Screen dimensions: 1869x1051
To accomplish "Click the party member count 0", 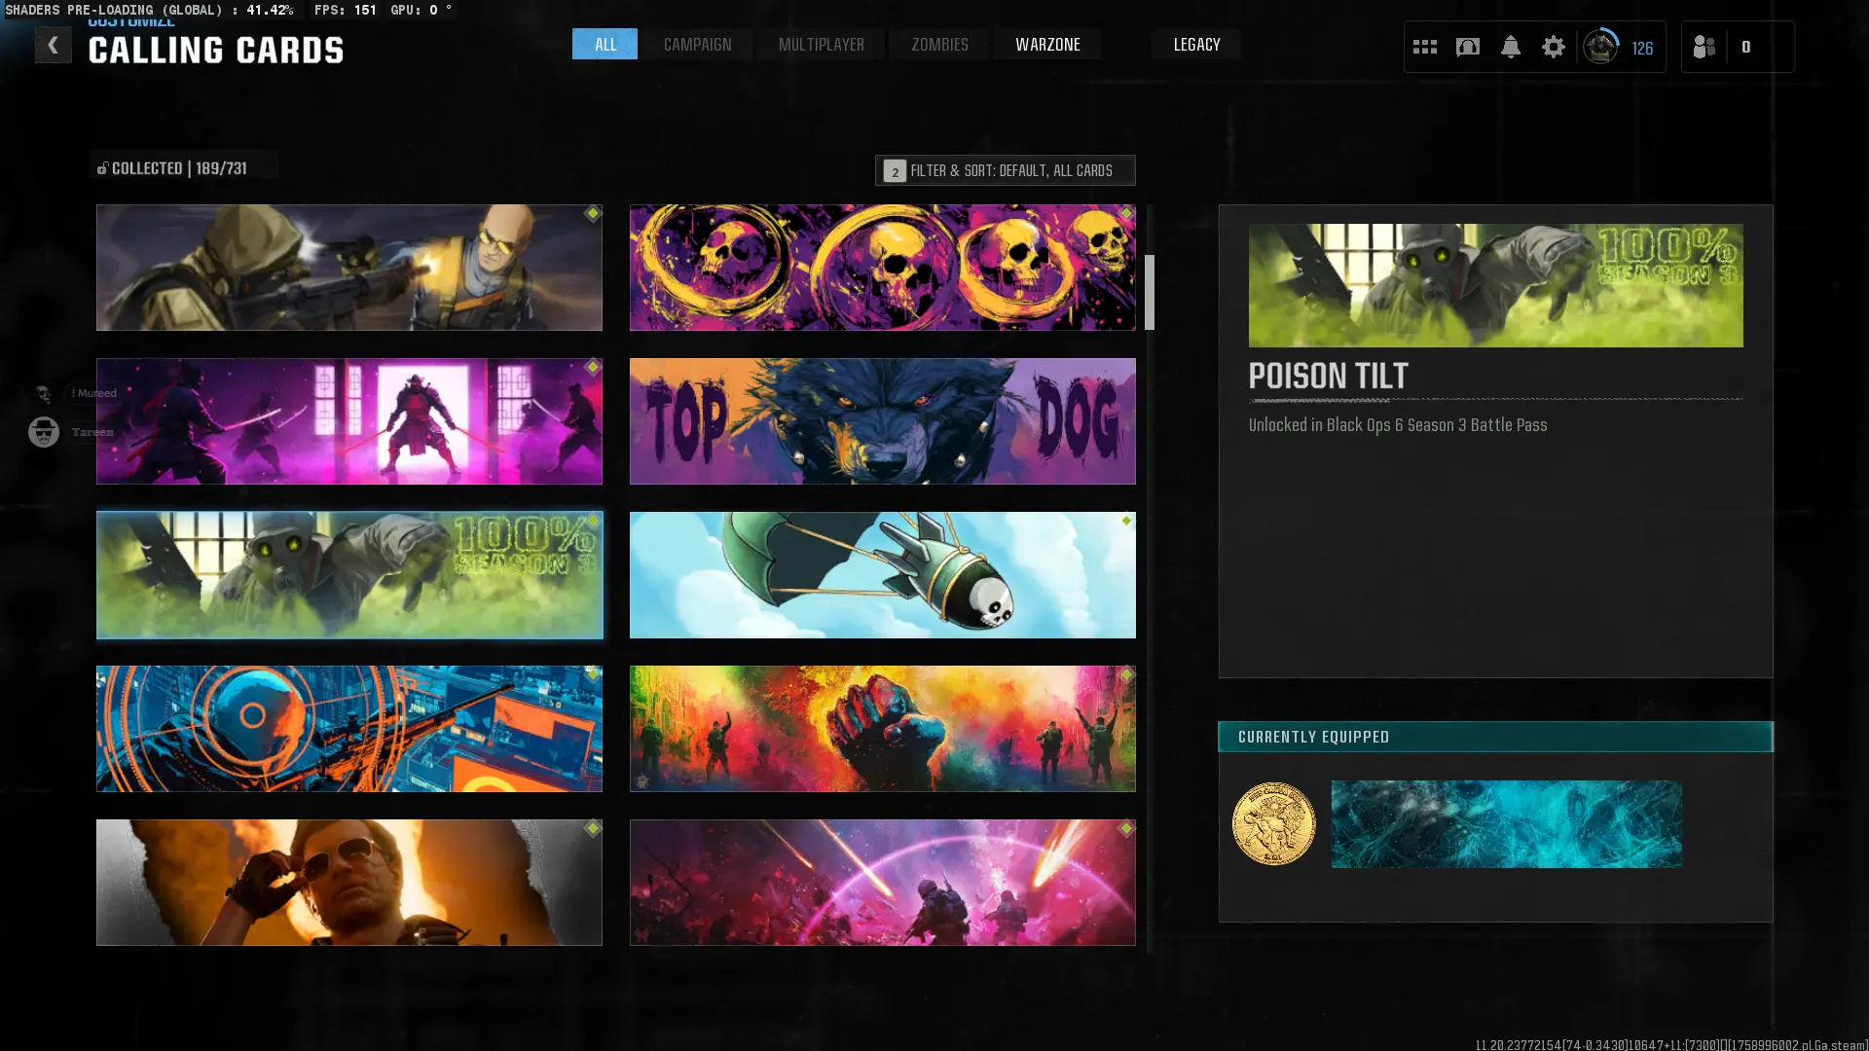I will [1746, 47].
